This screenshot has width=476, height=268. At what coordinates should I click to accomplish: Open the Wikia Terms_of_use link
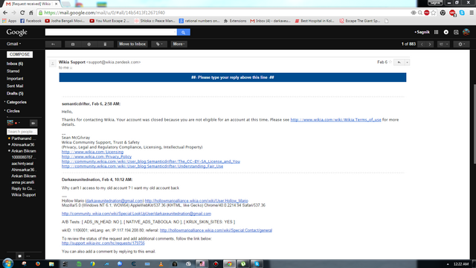click(x=335, y=120)
